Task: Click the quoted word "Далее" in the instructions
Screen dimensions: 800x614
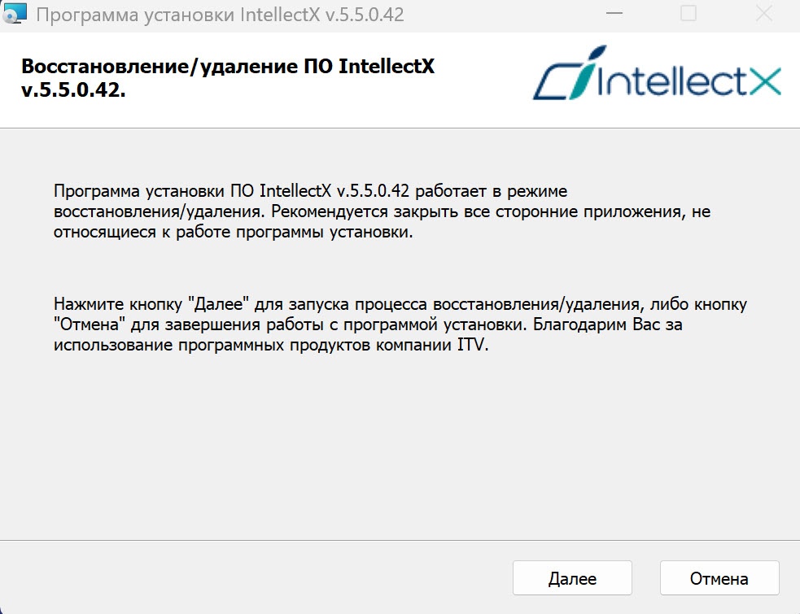Action: [218, 304]
